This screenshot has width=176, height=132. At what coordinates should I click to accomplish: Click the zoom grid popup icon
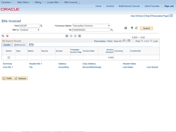click(x=124, y=41)
